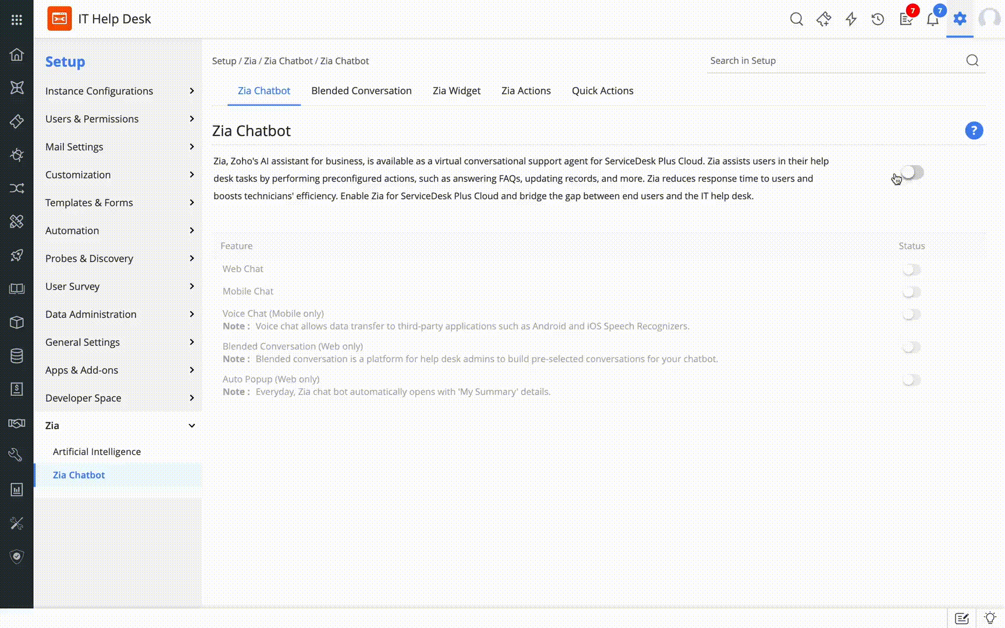Focus the Search in Setup field
The height and width of the screenshot is (628, 1005).
pyautogui.click(x=835, y=60)
